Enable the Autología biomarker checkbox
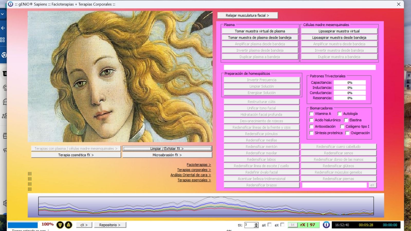Image resolution: width=411 pixels, height=231 pixels. (340, 114)
